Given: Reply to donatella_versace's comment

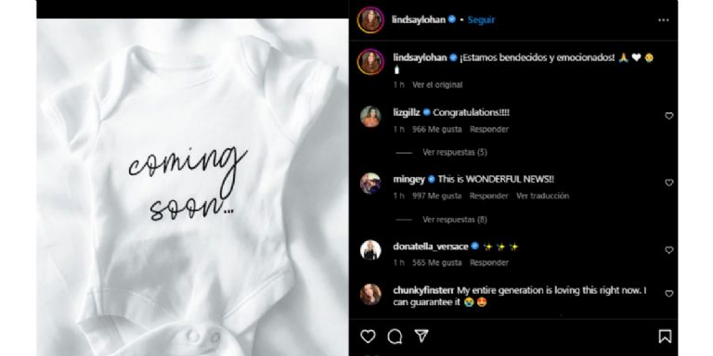Looking at the screenshot, I should [489, 263].
